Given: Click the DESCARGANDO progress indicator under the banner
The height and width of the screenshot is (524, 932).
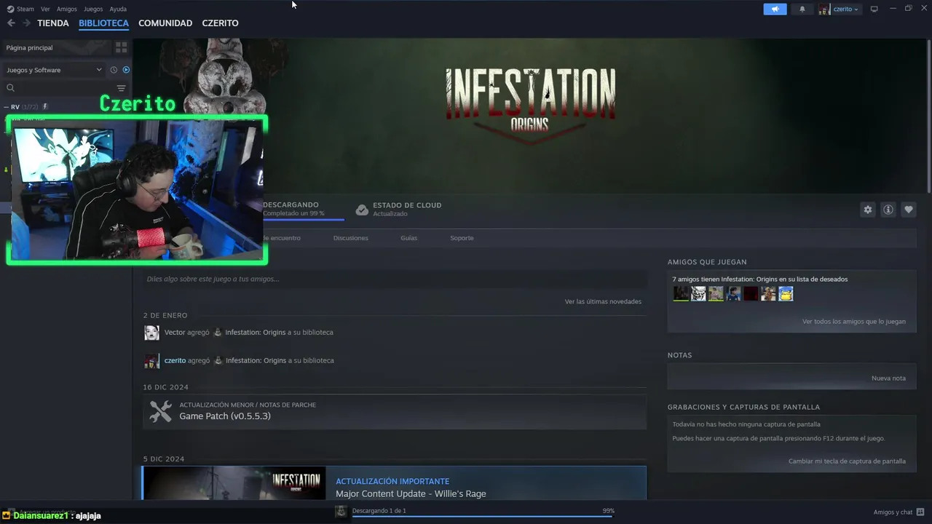Looking at the screenshot, I should [303, 210].
